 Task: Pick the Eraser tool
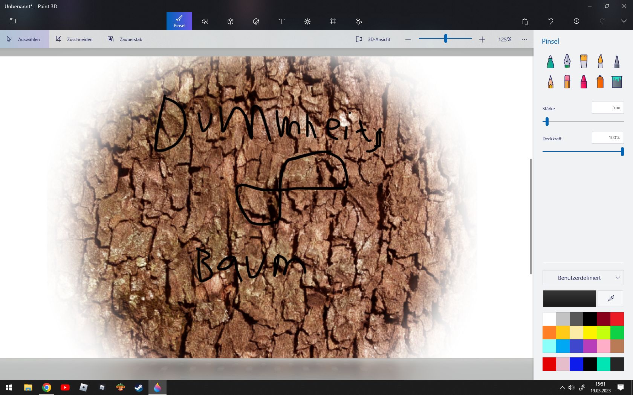[567, 82]
